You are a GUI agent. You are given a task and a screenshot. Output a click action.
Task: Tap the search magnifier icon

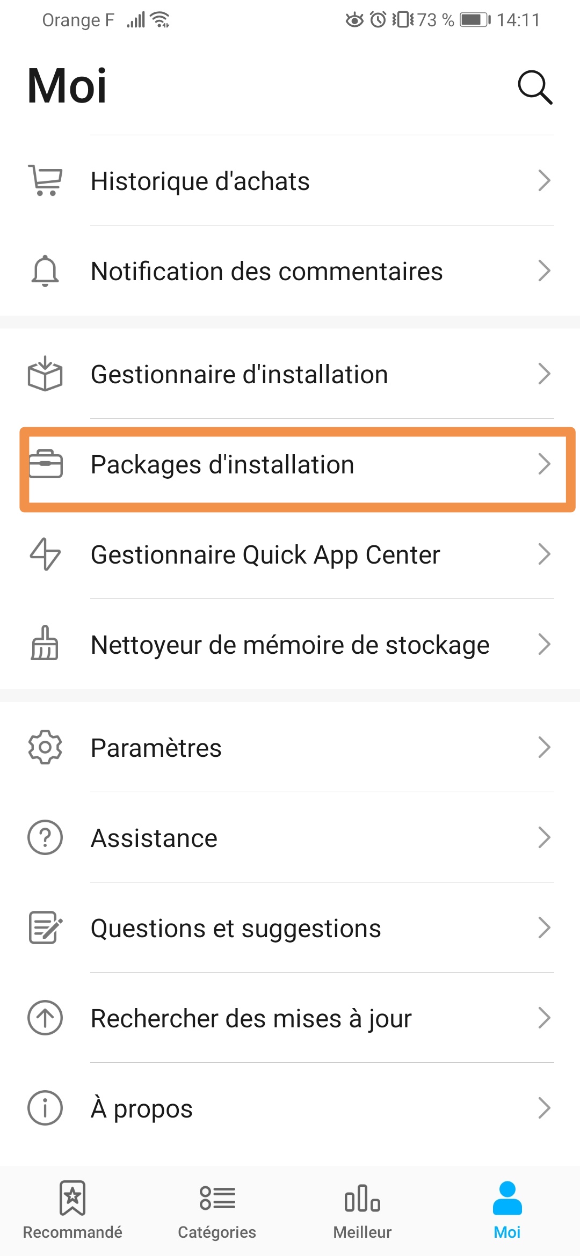coord(535,87)
